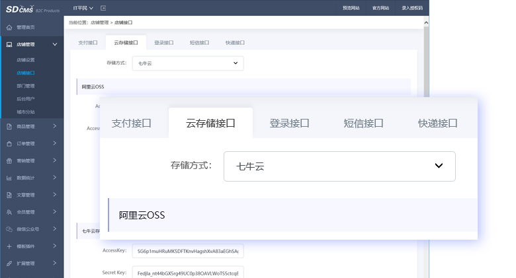This screenshot has width=516, height=278.
Task: Click the 营销管理 gift icon
Action: 9,160
